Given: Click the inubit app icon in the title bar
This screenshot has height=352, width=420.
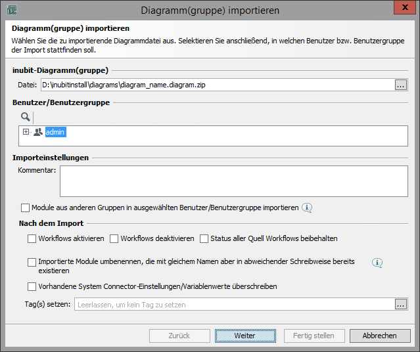Looking at the screenshot, I should pyautogui.click(x=11, y=10).
